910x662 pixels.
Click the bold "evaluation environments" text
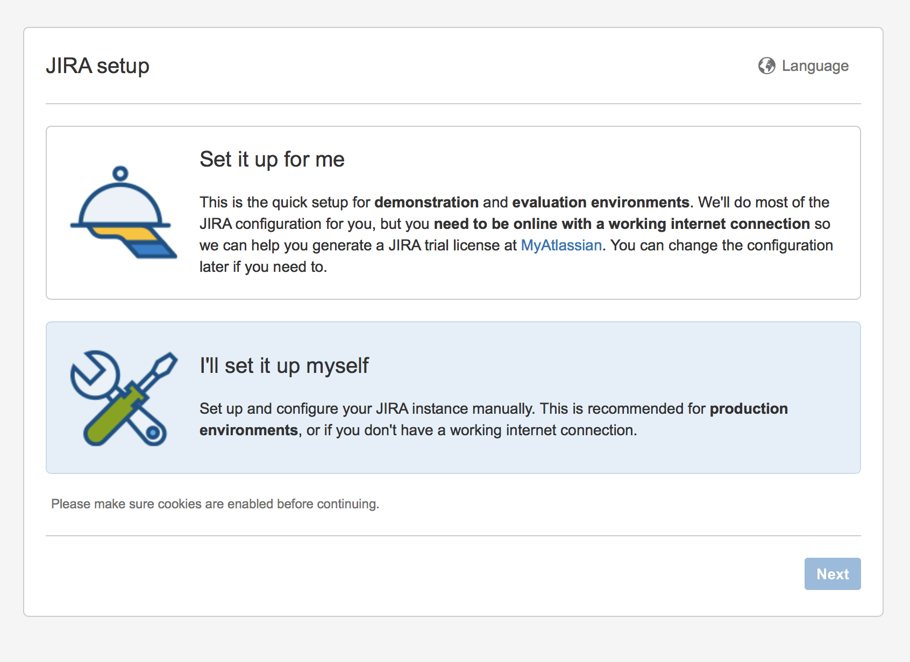[600, 202]
